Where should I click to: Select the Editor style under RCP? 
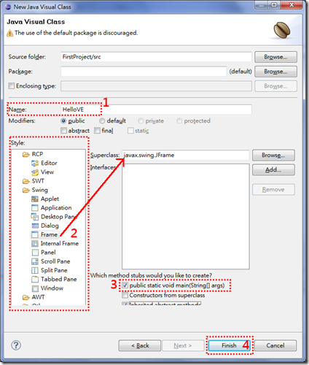49,164
